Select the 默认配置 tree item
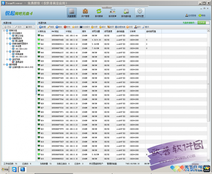 (19, 41)
